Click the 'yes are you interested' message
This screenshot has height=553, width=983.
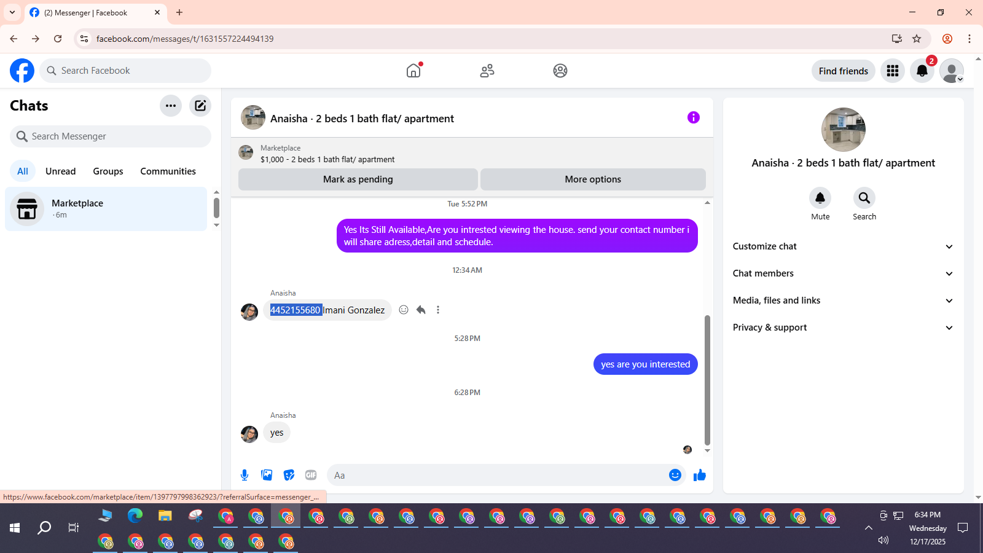coord(646,364)
